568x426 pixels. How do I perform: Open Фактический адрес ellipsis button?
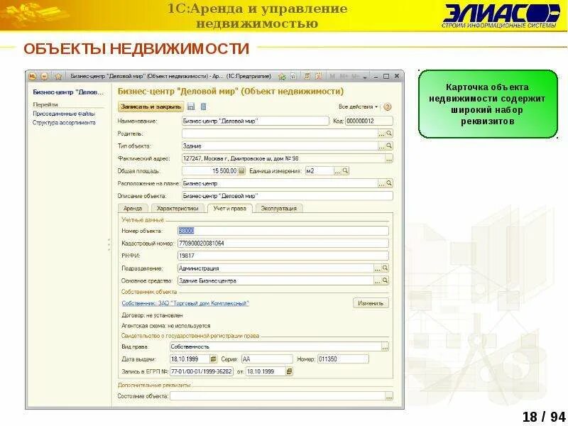coord(389,158)
